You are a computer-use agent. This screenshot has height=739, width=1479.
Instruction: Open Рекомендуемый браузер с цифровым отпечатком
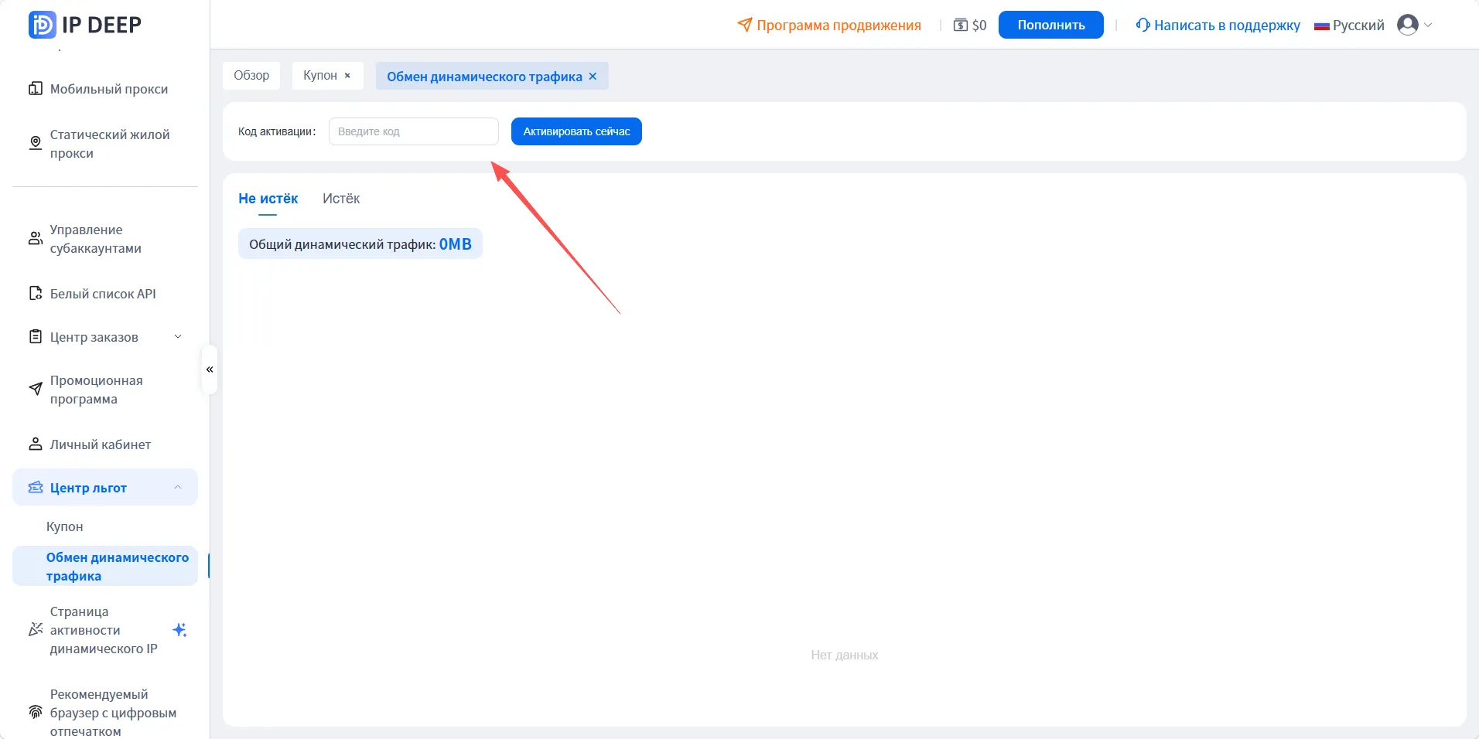[105, 713]
